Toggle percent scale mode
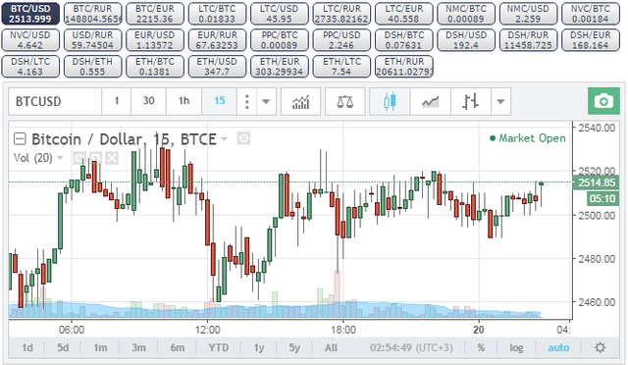Viewport: 628px width, 365px height. coord(481,347)
